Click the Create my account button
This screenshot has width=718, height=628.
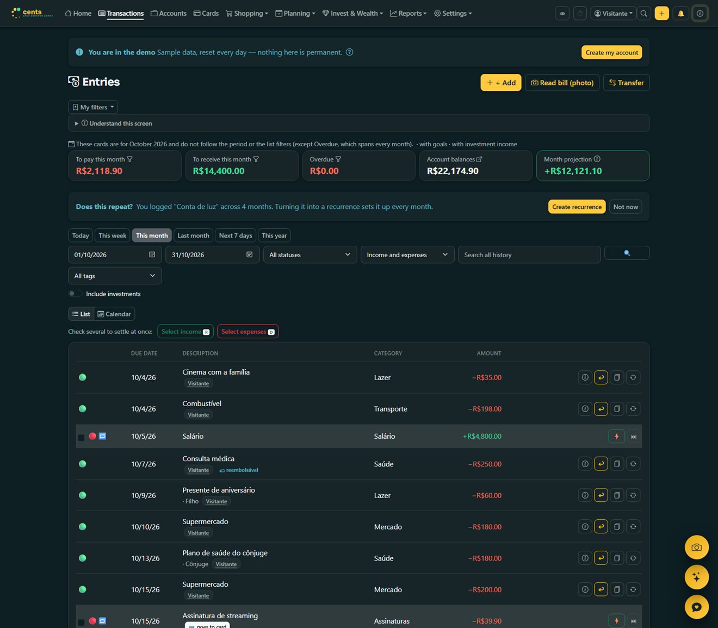tap(611, 52)
